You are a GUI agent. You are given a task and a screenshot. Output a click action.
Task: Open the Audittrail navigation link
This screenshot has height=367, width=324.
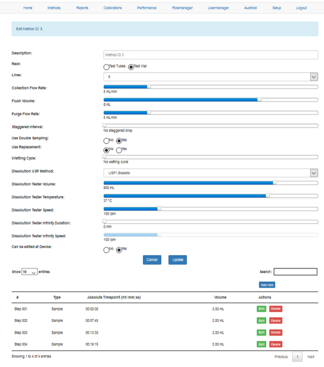pos(250,8)
